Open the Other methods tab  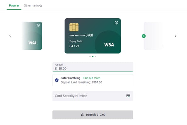pos(33,5)
